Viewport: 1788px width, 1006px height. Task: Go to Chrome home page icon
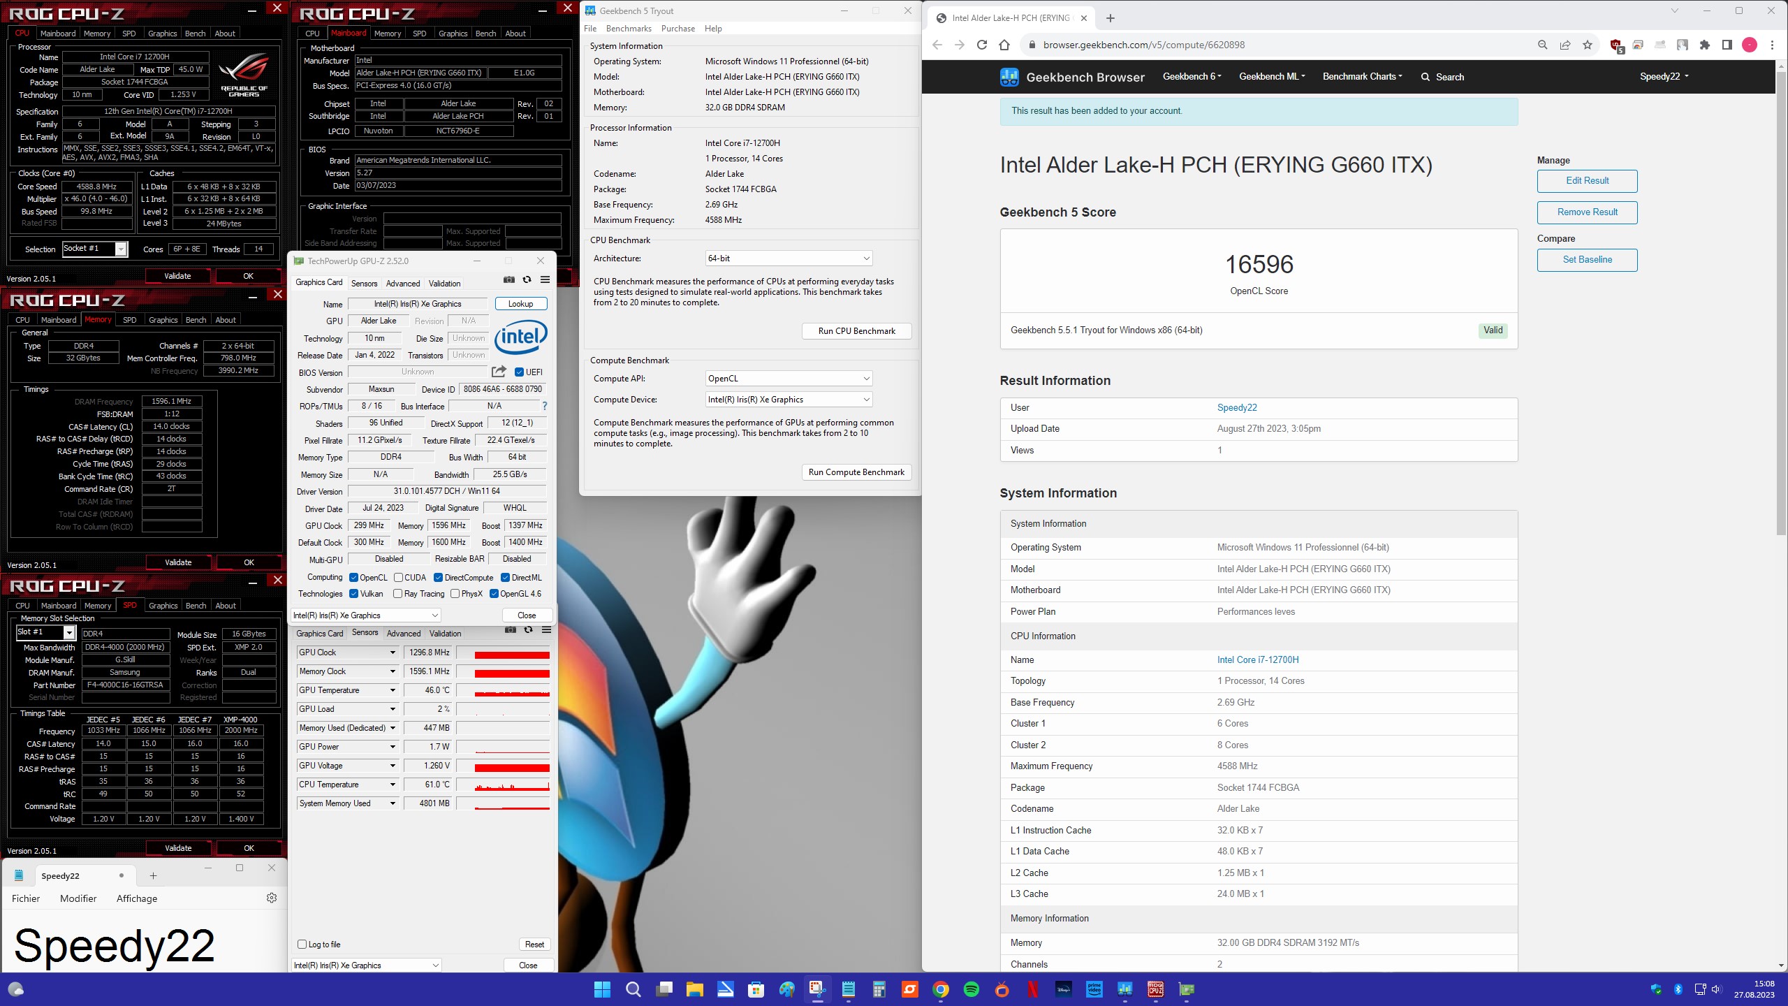(1004, 45)
